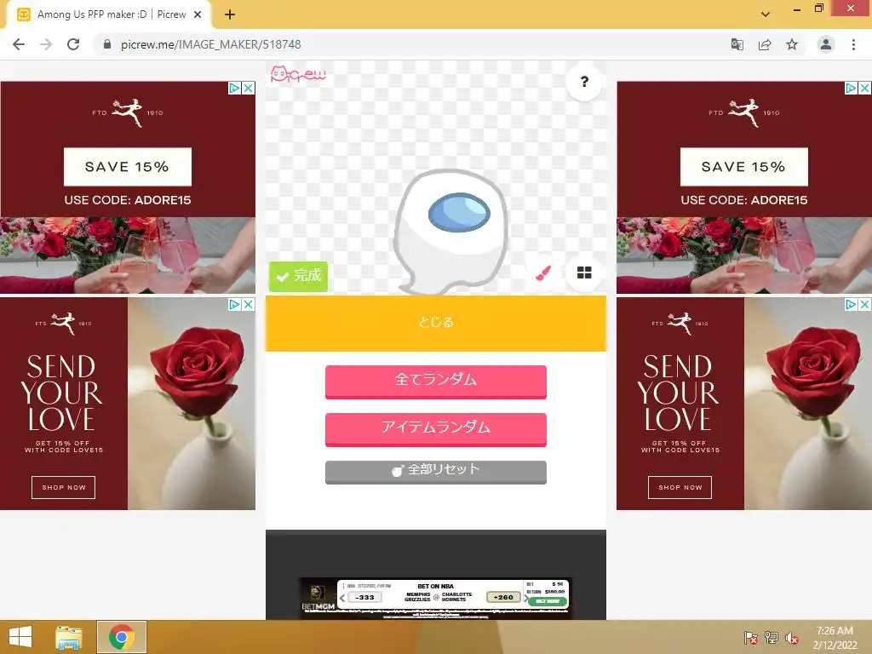Bookmark this page with the star
This screenshot has height=654, width=872.
pos(792,44)
